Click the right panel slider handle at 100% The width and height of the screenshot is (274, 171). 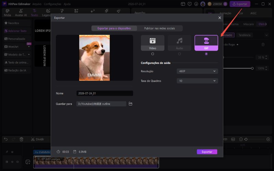(x=252, y=68)
